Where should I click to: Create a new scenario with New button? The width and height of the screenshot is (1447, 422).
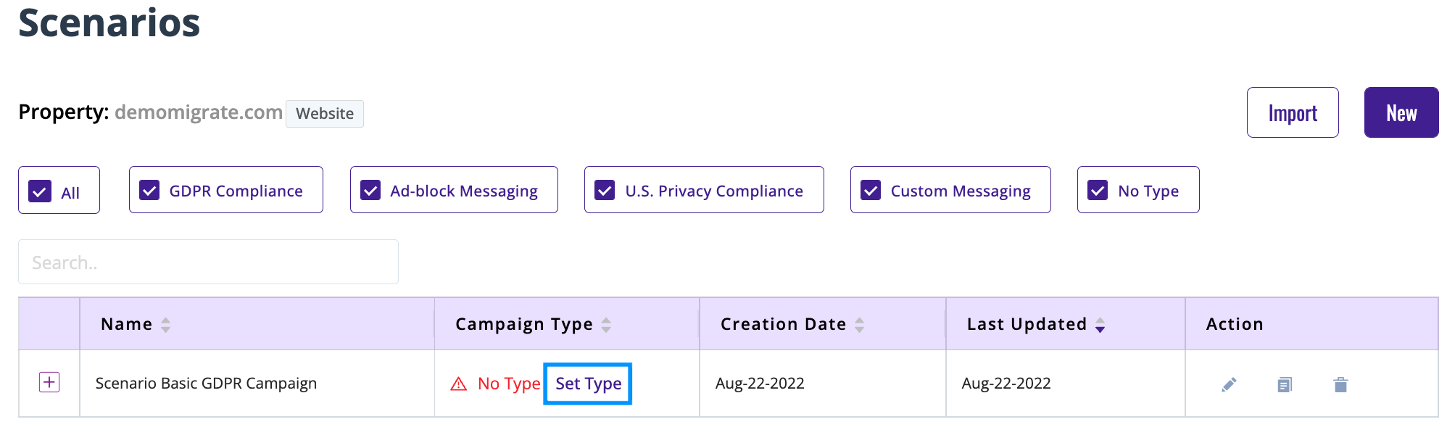pyautogui.click(x=1401, y=112)
